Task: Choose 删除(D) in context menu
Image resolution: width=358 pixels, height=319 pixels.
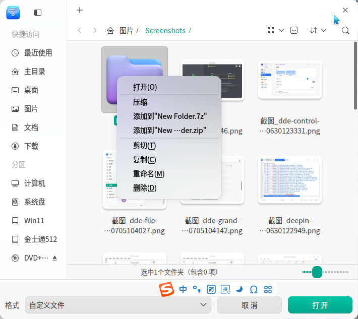Action: [x=169, y=188]
